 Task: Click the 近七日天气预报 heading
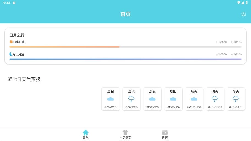[x=24, y=79]
